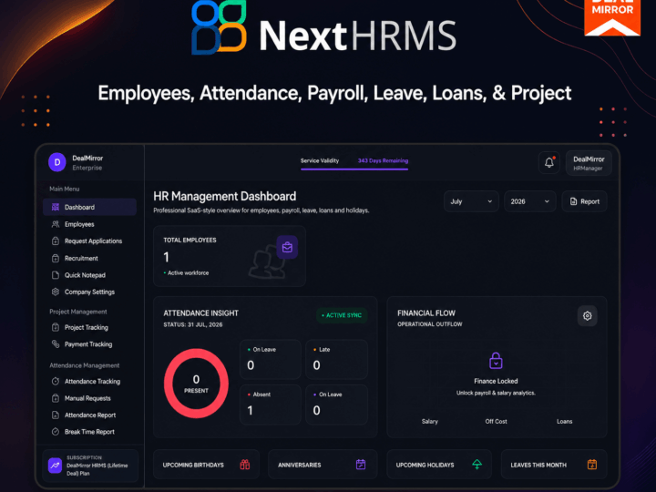Click the Attendance Tracking clock icon
This screenshot has height=492, width=656.
pyautogui.click(x=56, y=381)
